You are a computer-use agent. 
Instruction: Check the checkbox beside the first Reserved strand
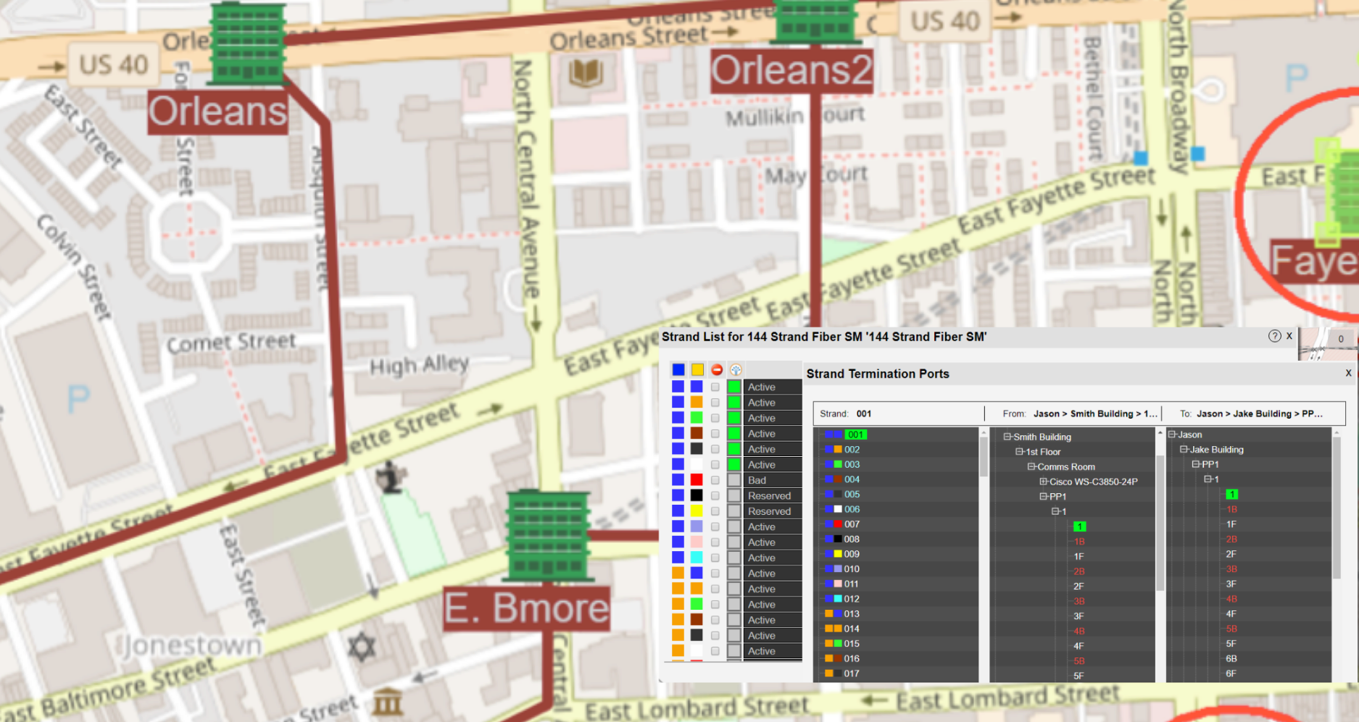click(716, 495)
